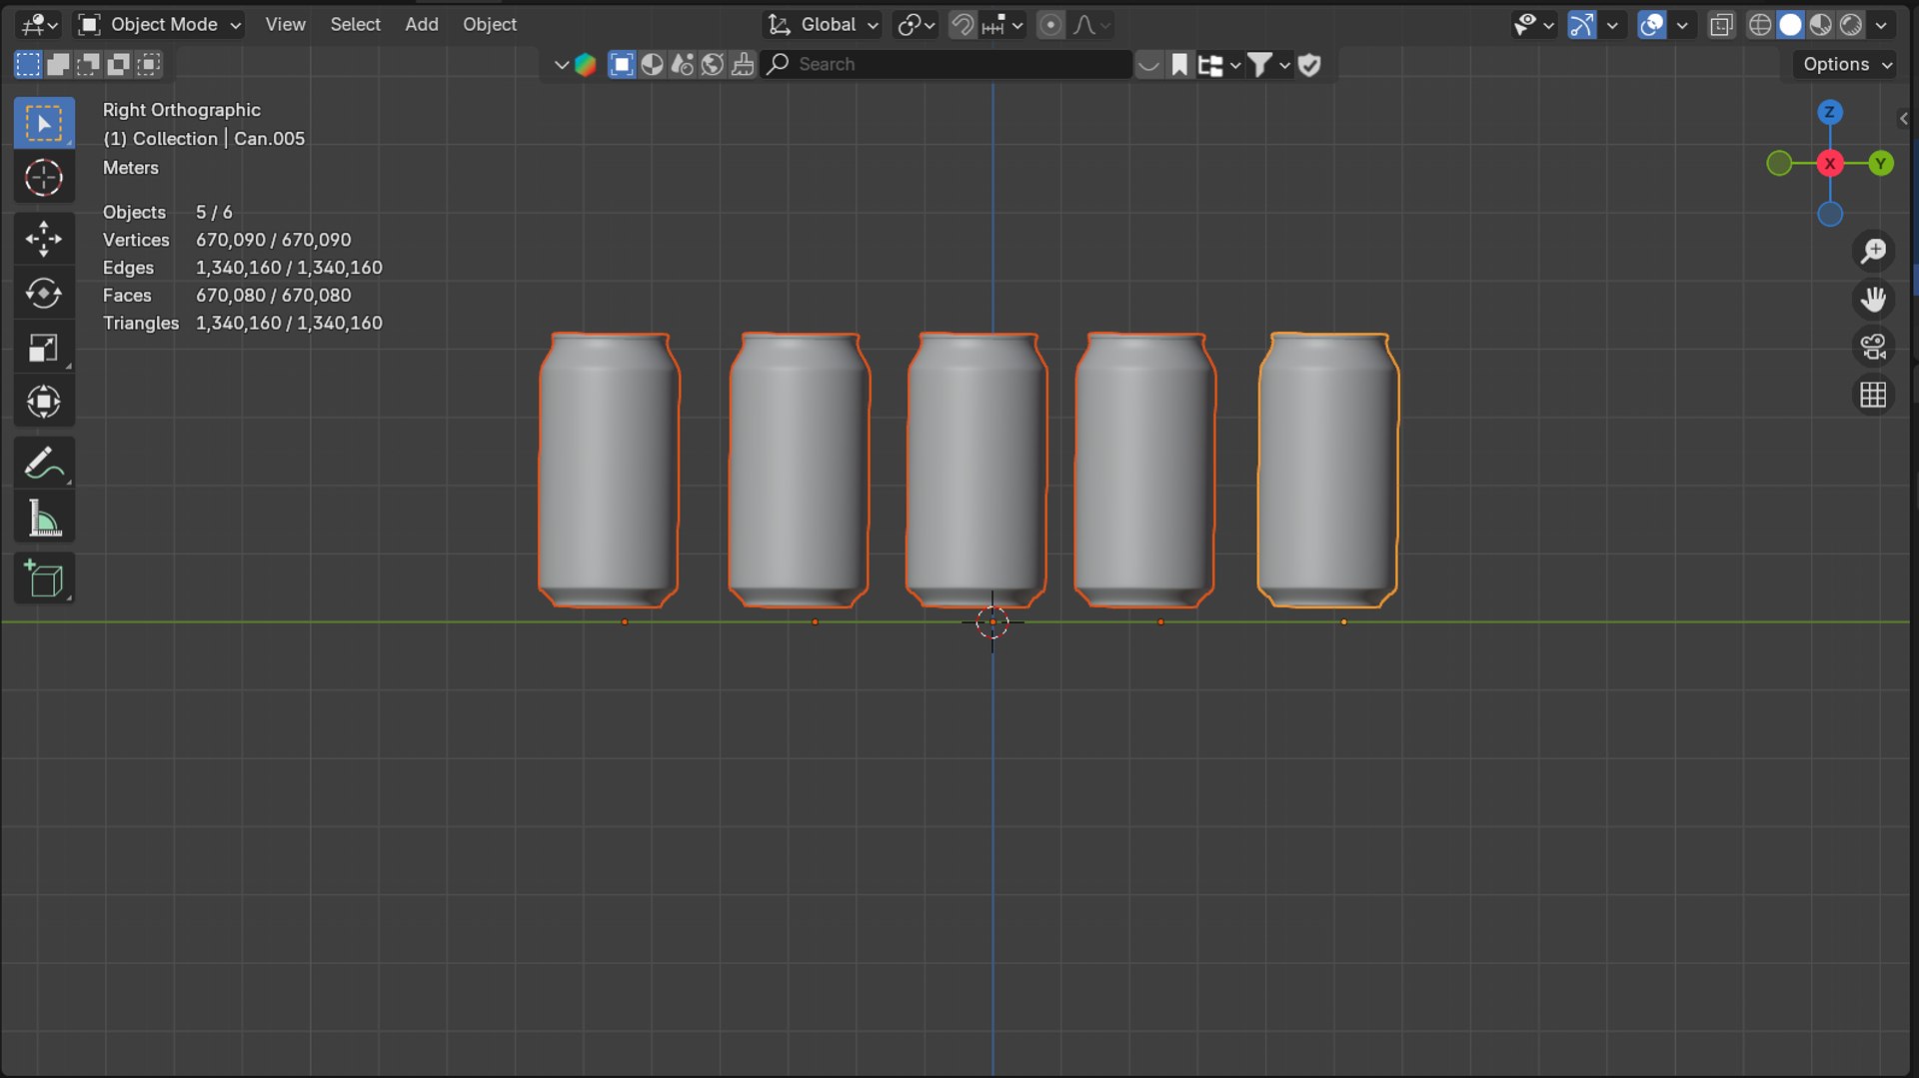Select the droplets filter icon

(683, 65)
